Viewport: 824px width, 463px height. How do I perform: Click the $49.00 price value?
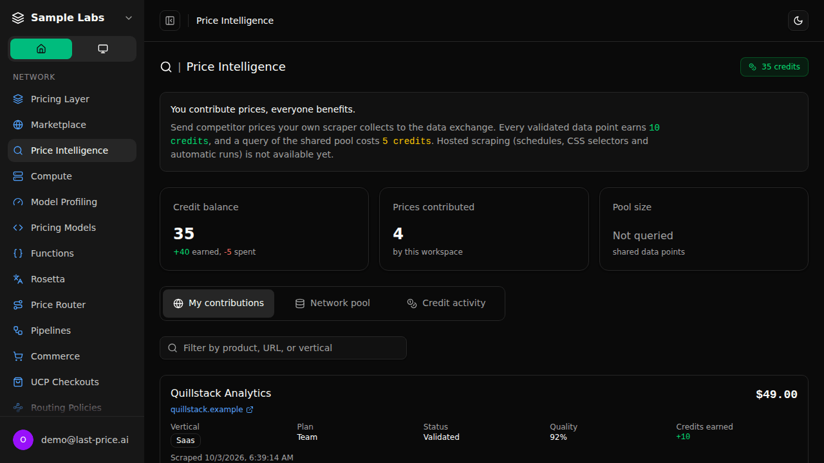[x=776, y=394]
